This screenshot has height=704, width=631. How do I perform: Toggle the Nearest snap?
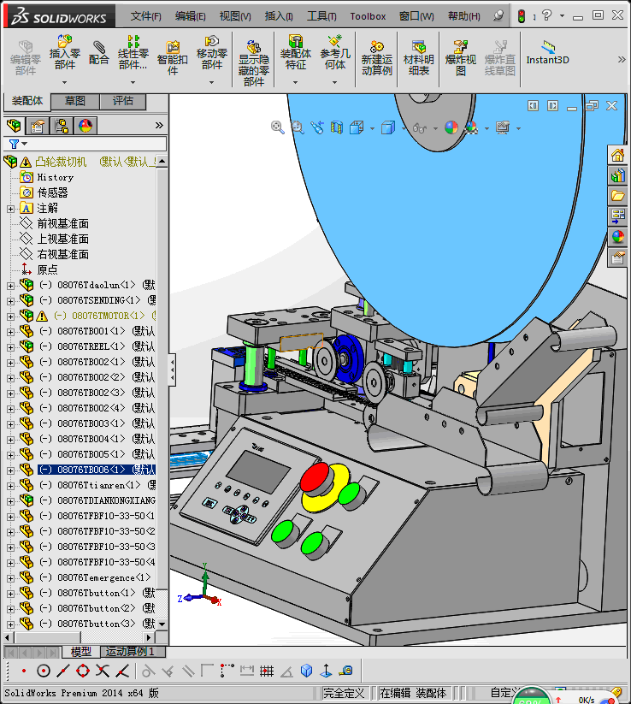122,671
